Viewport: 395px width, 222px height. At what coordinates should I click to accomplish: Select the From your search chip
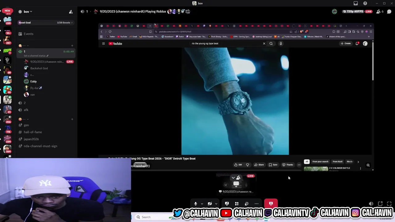[x=320, y=162]
